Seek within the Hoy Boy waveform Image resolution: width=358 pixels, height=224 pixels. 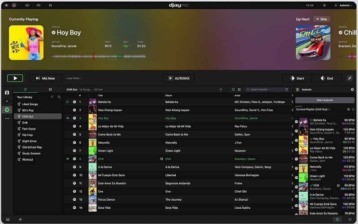[99, 56]
